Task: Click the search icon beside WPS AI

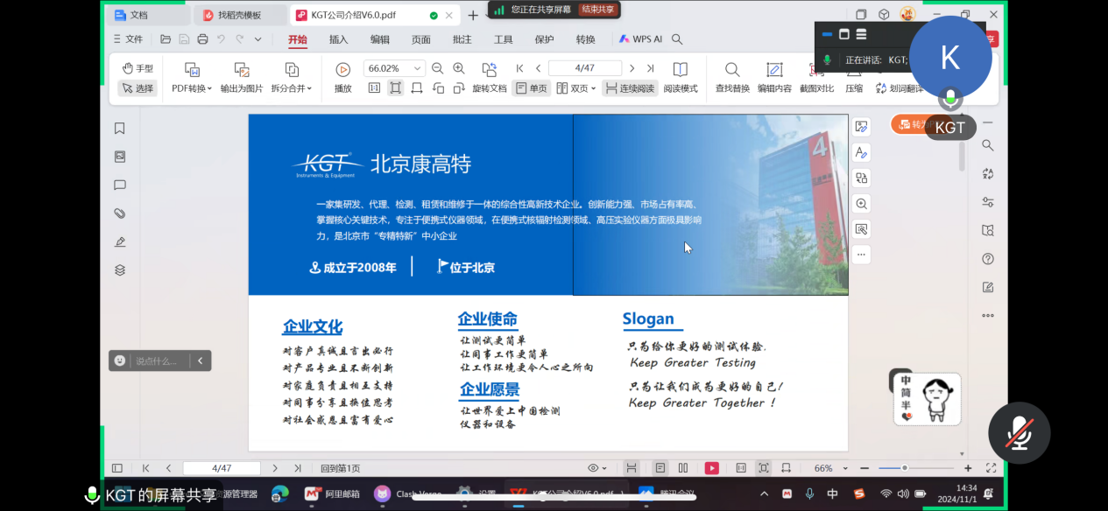Action: pos(677,39)
